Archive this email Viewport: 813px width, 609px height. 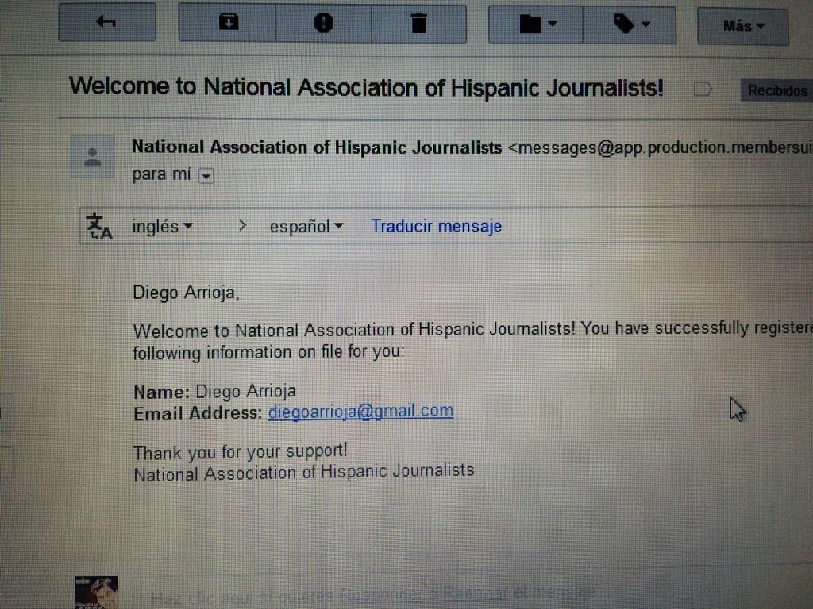pyautogui.click(x=228, y=23)
